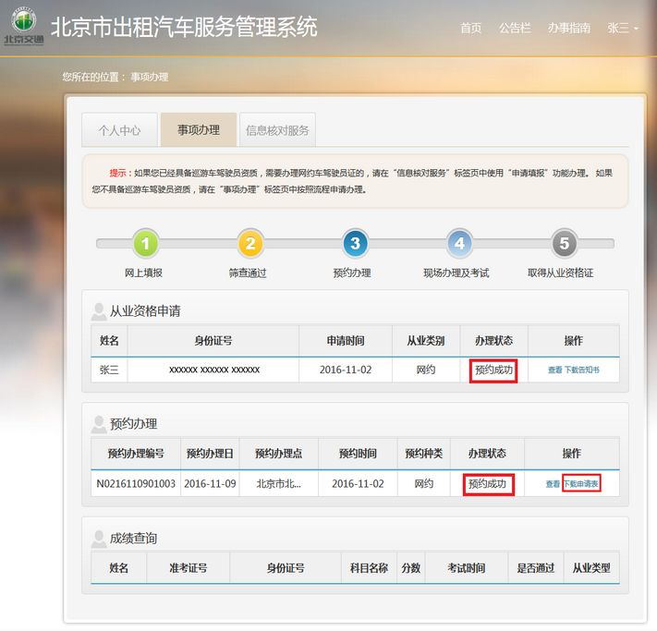
Task: Click the masked ID number cell
Action: tap(214, 370)
